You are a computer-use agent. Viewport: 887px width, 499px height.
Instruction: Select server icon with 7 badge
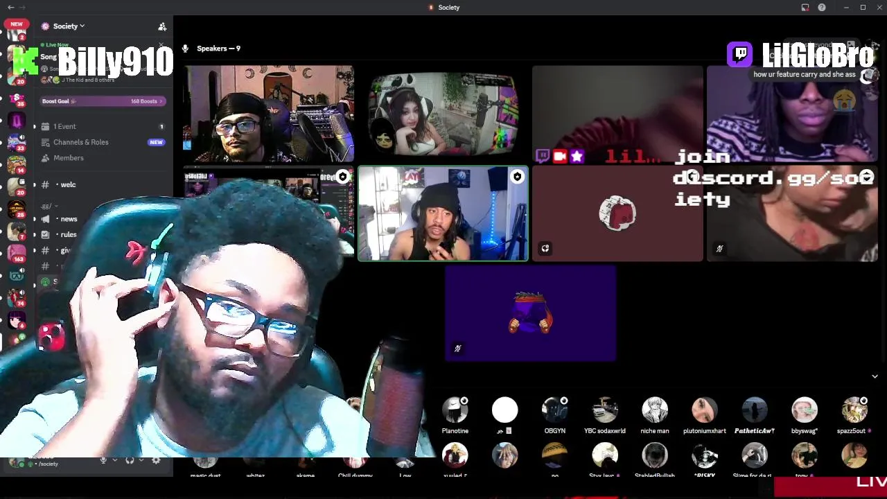[17, 231]
